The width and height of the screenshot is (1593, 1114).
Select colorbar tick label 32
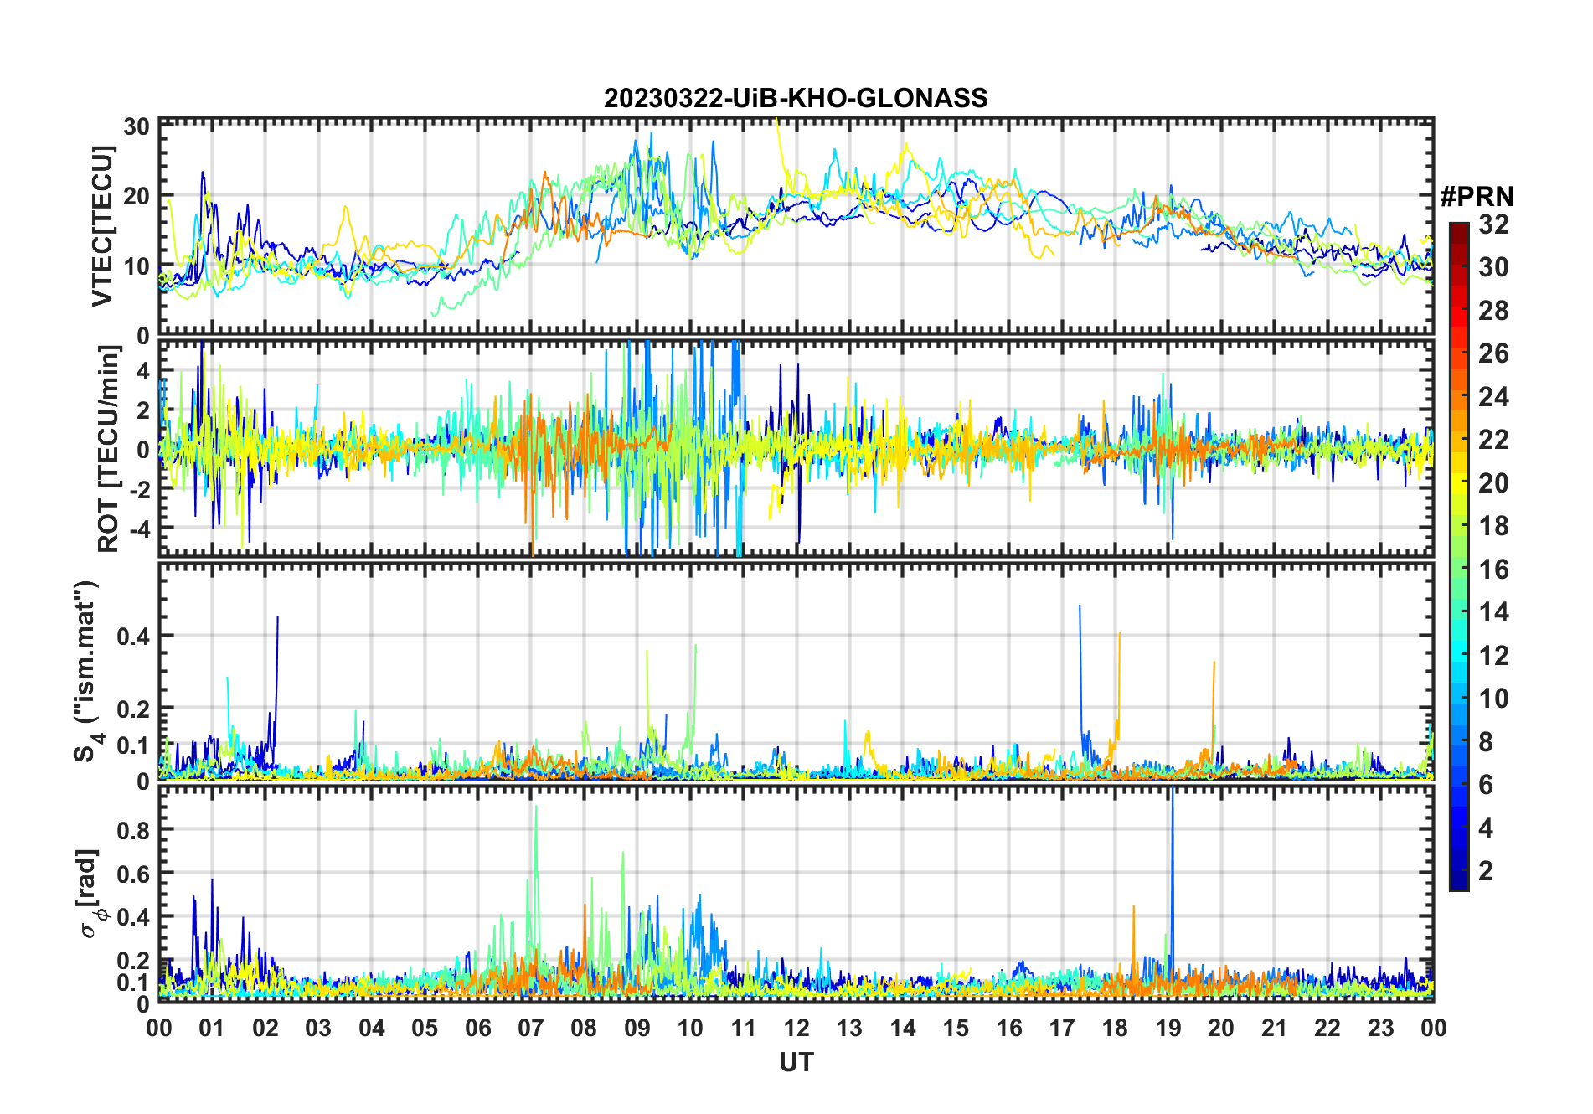(x=1493, y=224)
